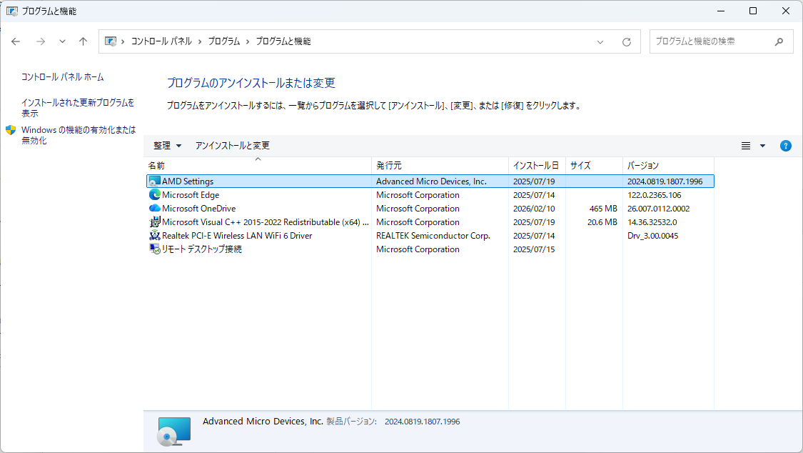The image size is (803, 453).
Task: Expand the recent locations chevron
Action: [62, 41]
